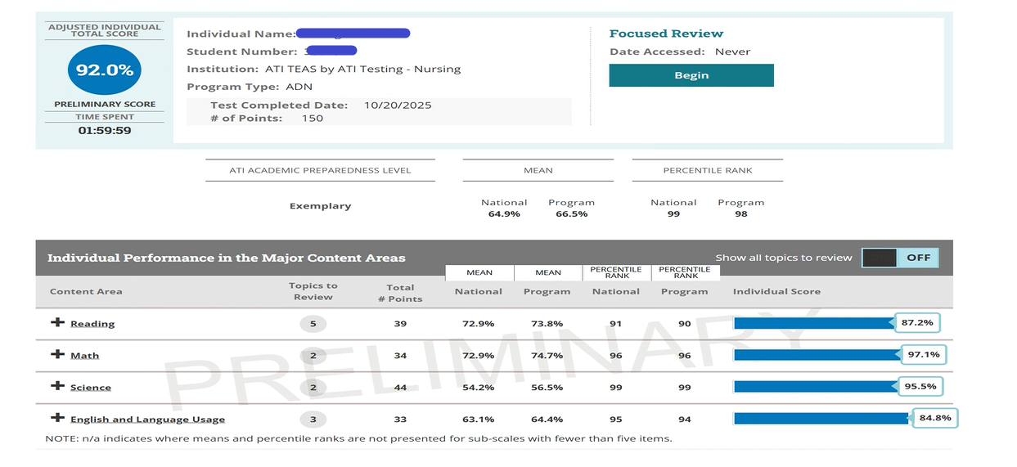Click the 92.0% total score circle

(104, 70)
